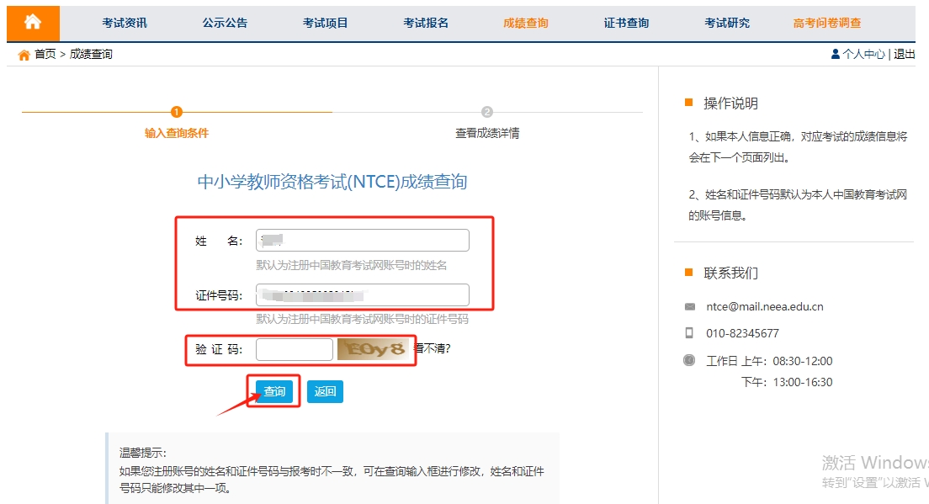Click the orange home icon in the navigation bar

point(32,23)
